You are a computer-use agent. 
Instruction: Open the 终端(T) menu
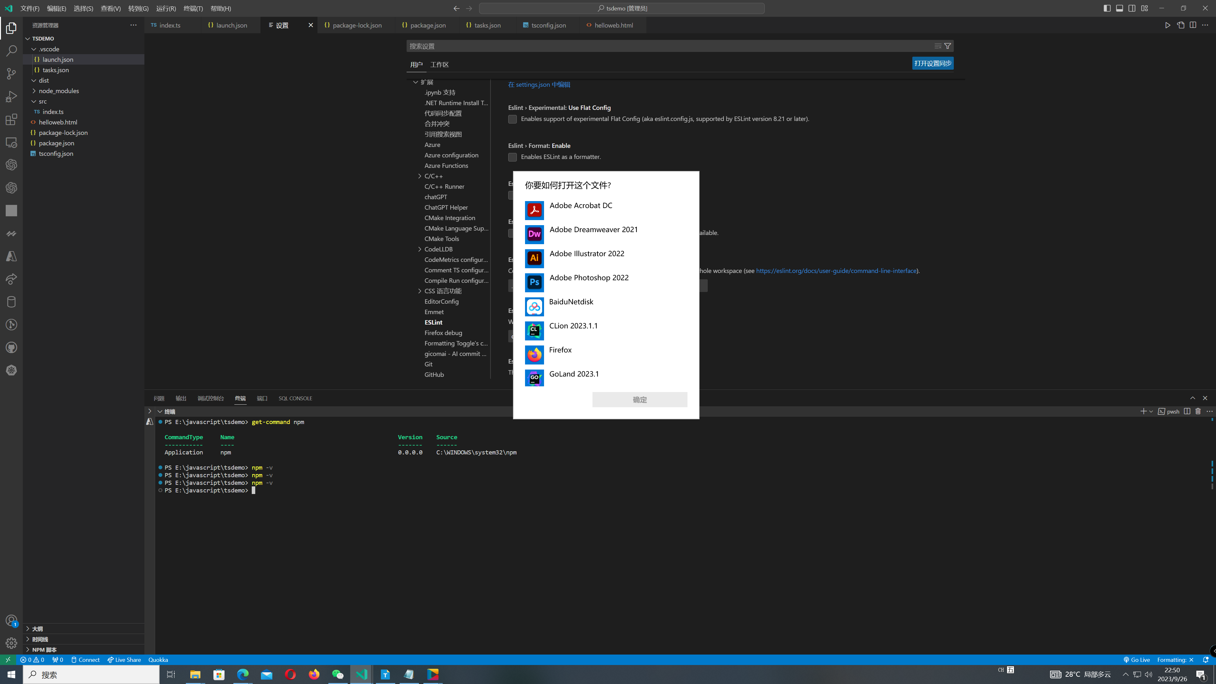(193, 9)
